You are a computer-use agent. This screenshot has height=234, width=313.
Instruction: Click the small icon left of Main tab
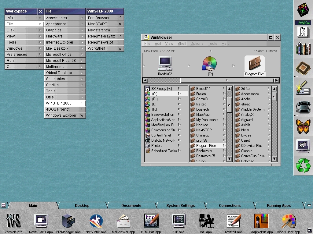(x=3, y=205)
